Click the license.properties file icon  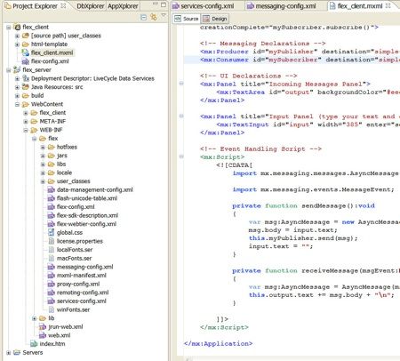52,241
